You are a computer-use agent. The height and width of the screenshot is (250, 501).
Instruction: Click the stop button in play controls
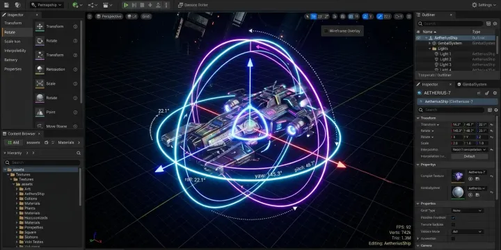(142, 5)
